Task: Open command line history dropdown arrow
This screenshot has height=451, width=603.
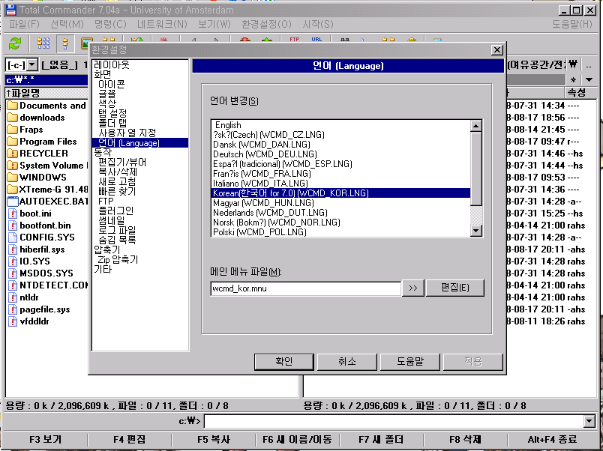Action: tap(589, 421)
